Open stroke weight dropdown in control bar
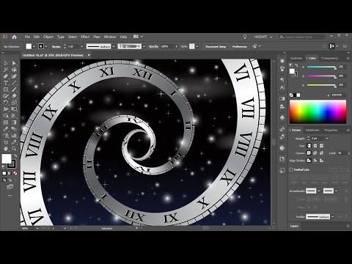This screenshot has width=352, height=264. click(x=81, y=46)
